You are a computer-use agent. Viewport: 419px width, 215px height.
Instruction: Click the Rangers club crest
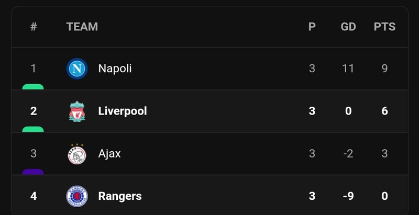pos(77,196)
